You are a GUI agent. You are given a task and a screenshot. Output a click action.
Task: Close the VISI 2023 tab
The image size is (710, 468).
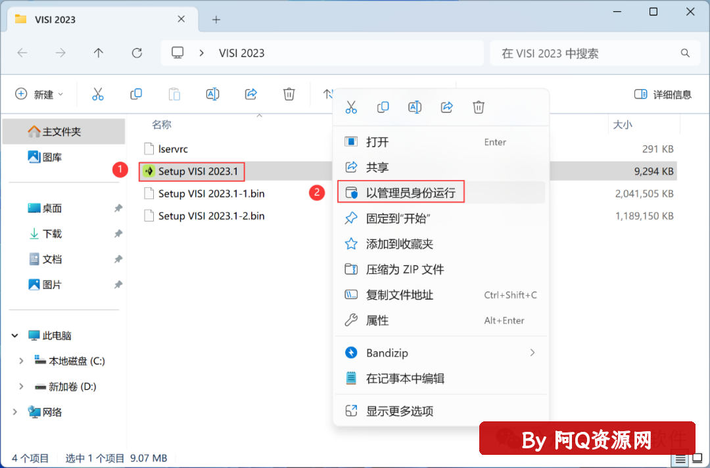(x=181, y=19)
